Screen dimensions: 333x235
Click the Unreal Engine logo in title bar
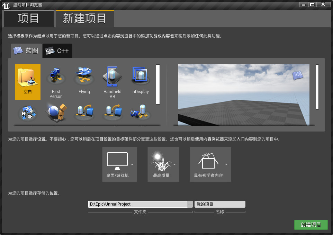pyautogui.click(x=6, y=5)
